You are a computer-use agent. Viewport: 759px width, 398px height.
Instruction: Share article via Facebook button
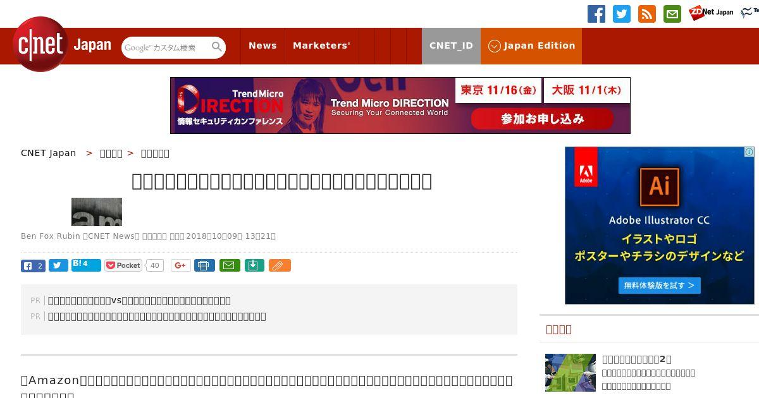click(x=33, y=266)
